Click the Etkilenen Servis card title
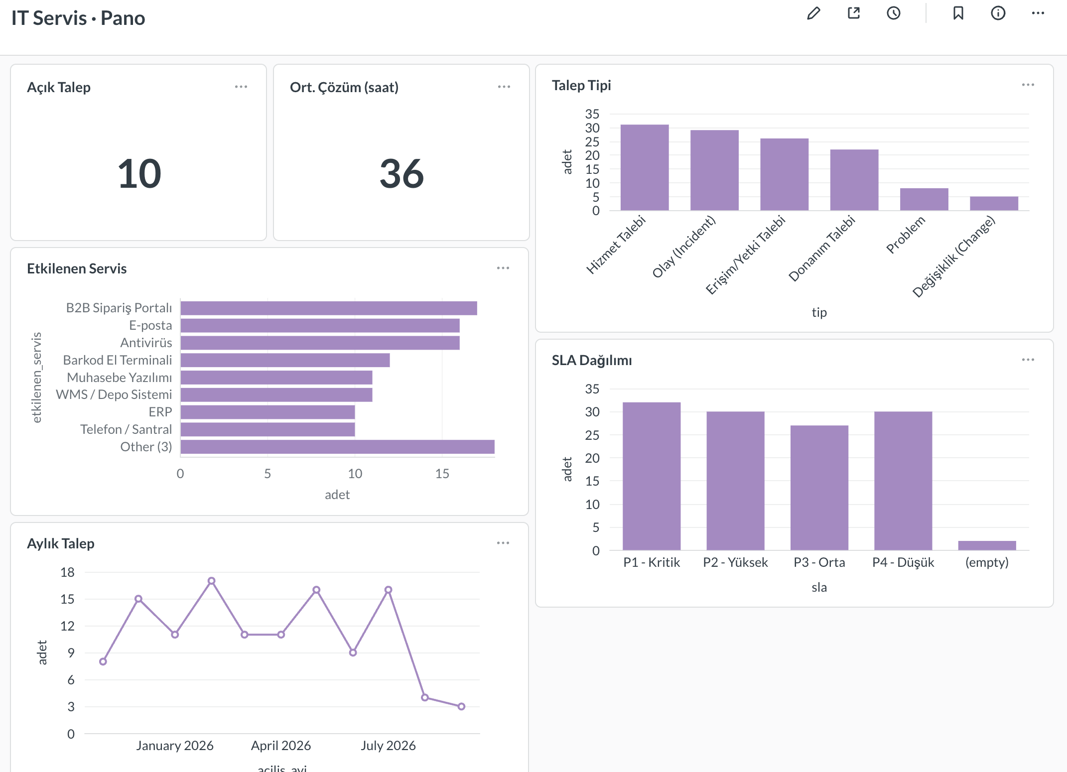Screen dimensions: 1067x772 click(x=77, y=268)
